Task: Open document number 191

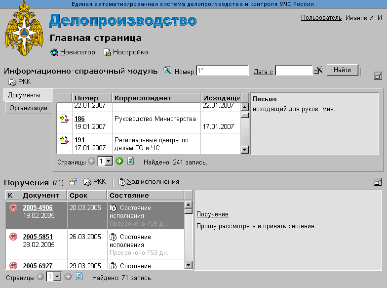Action: click(x=79, y=140)
